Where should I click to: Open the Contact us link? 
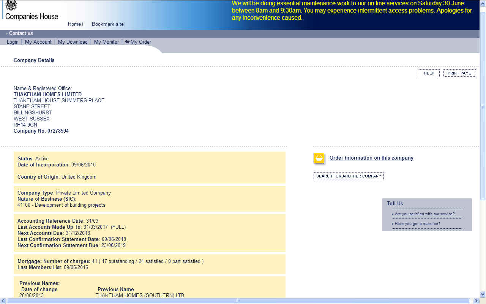coord(21,33)
